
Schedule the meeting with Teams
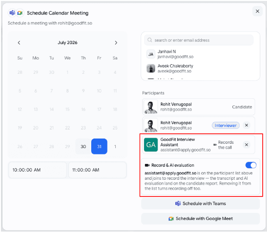(200, 203)
